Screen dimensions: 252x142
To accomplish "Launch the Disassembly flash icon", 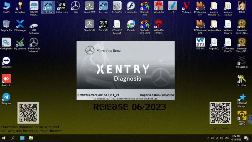I will pos(131,7).
